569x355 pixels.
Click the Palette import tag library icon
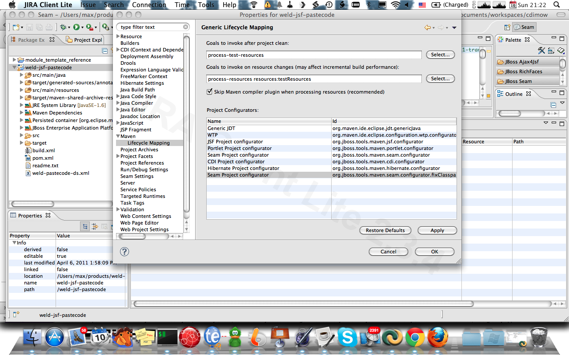(x=551, y=51)
